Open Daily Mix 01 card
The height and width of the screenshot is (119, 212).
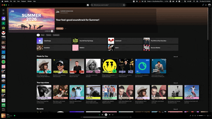click(44, 68)
